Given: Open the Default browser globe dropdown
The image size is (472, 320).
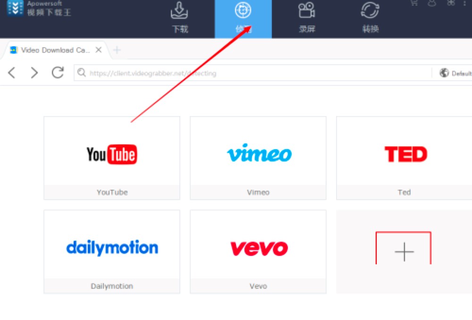Looking at the screenshot, I should (455, 73).
